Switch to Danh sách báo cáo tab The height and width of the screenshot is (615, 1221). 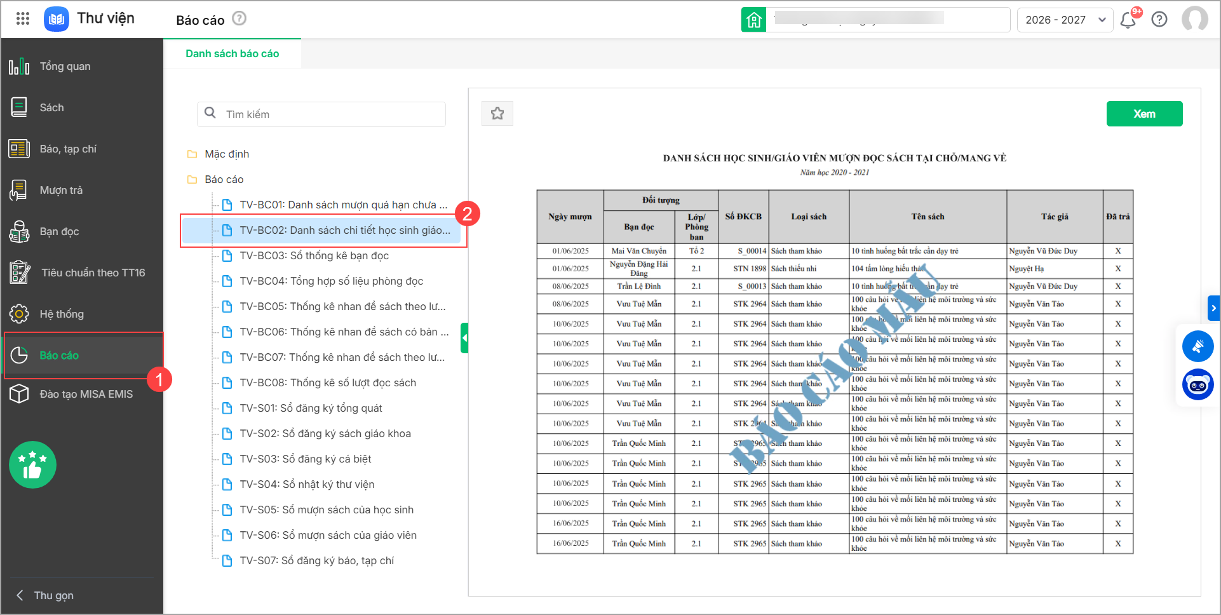click(x=232, y=53)
